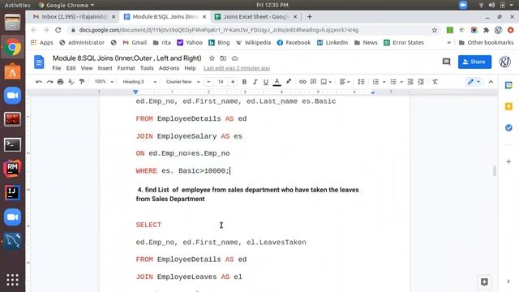Screen dimensions: 519x292
Task: Select the Paint format tool
Action: tap(82, 82)
